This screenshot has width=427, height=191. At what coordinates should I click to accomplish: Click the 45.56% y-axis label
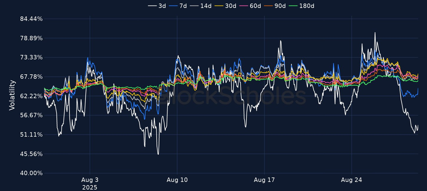click(x=31, y=154)
